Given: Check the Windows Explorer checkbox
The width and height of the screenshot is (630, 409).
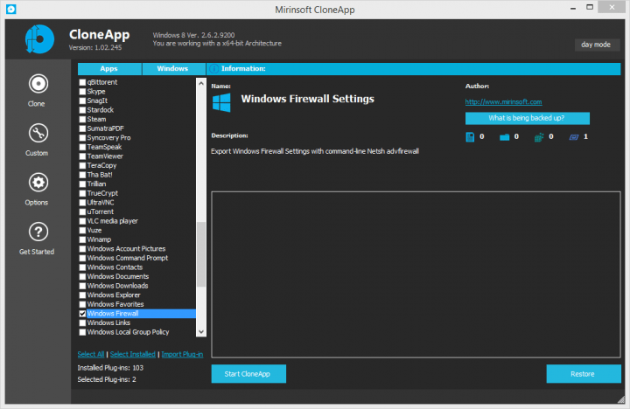Looking at the screenshot, I should (82, 295).
